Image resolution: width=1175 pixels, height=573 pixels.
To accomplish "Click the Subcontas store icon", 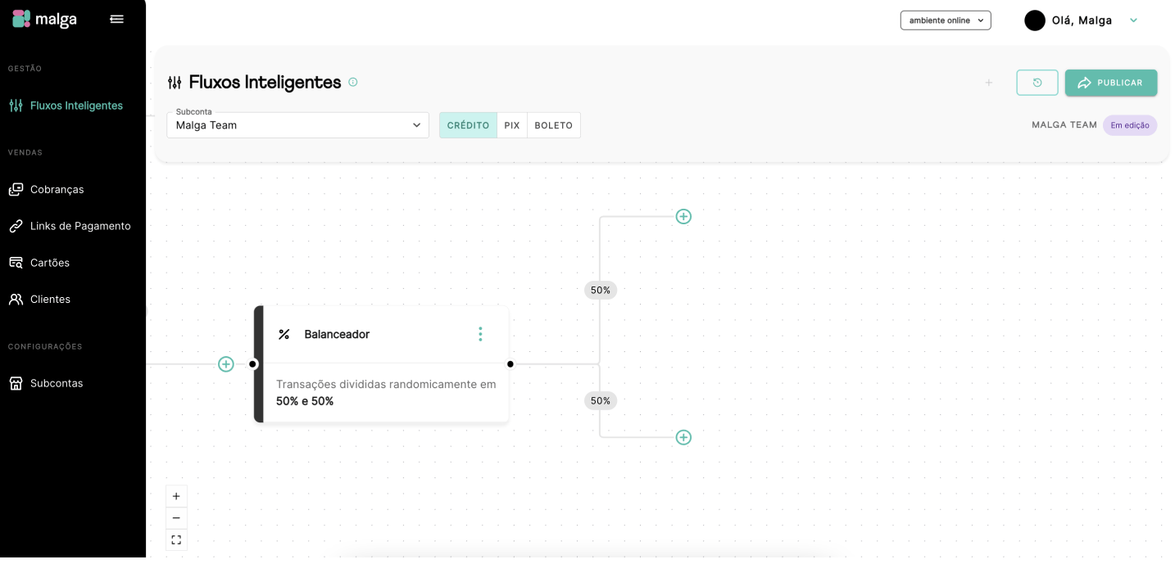I will [x=16, y=383].
